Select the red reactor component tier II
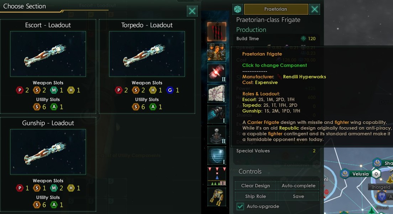This screenshot has height=214, width=393. [x=216, y=73]
